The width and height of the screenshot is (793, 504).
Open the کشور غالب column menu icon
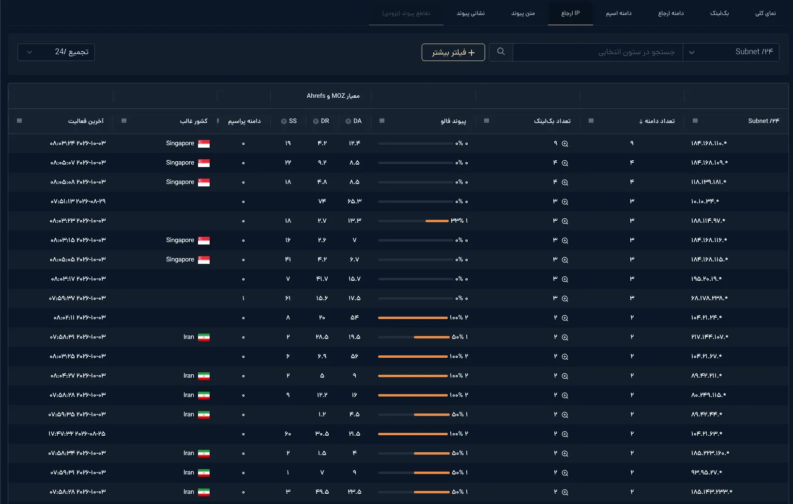pos(124,121)
